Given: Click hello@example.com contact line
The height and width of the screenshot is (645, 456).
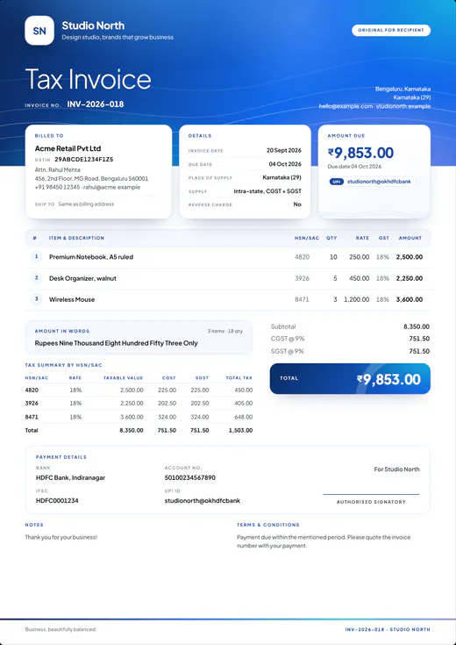Looking at the screenshot, I should (374, 106).
